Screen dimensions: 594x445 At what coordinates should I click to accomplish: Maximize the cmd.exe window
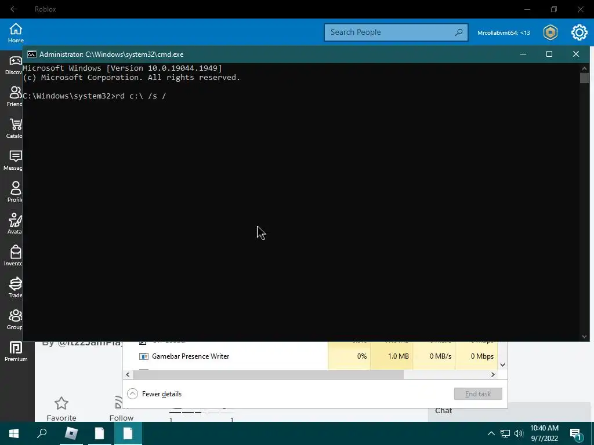549,54
